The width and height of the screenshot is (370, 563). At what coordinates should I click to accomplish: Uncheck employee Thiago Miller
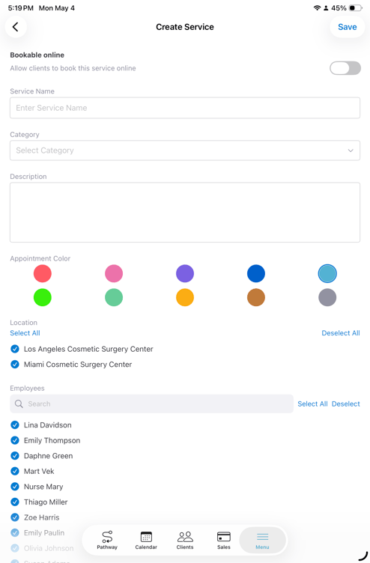click(x=15, y=502)
